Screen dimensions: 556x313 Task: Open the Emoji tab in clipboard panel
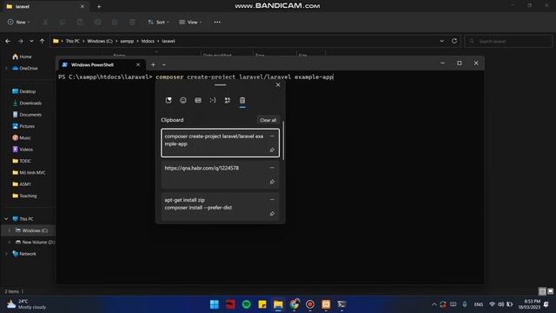coord(183,101)
